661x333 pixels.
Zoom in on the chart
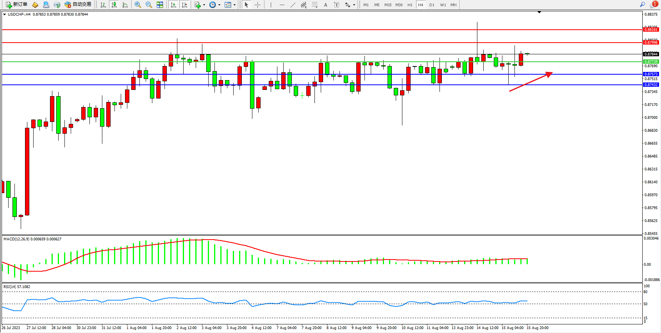coord(138,5)
